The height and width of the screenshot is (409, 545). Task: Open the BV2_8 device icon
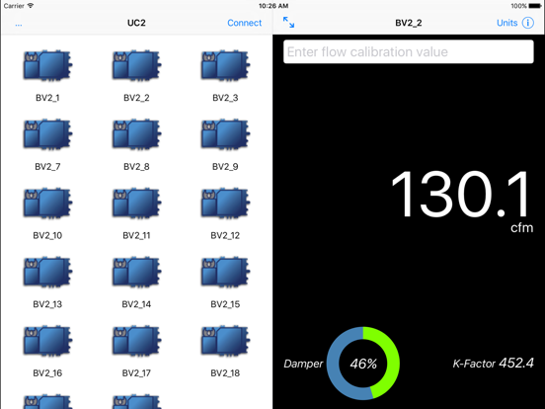click(136, 134)
